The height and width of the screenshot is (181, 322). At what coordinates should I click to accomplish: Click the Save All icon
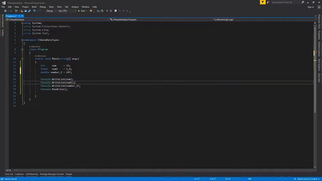pyautogui.click(x=29, y=11)
